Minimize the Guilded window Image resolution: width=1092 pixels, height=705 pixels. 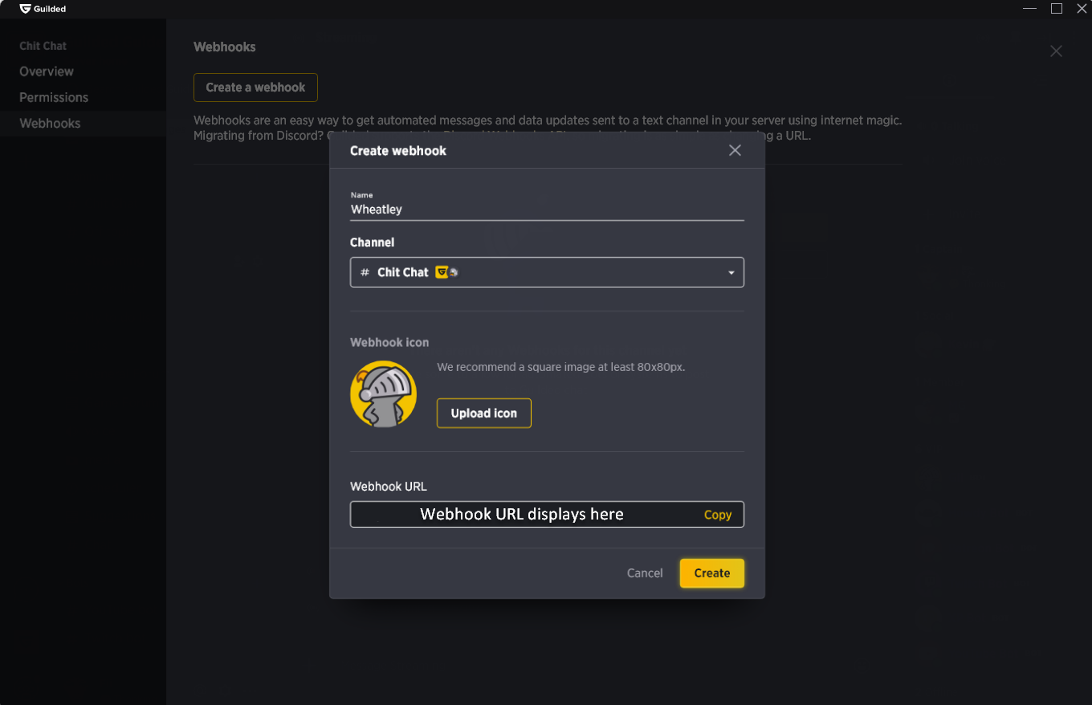coord(1030,8)
